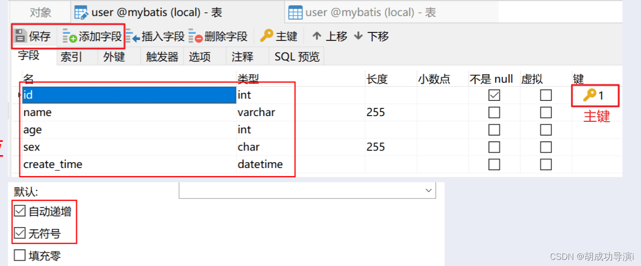
Task: Check Virtual (虚拟) box for id row
Action: pyautogui.click(x=546, y=95)
